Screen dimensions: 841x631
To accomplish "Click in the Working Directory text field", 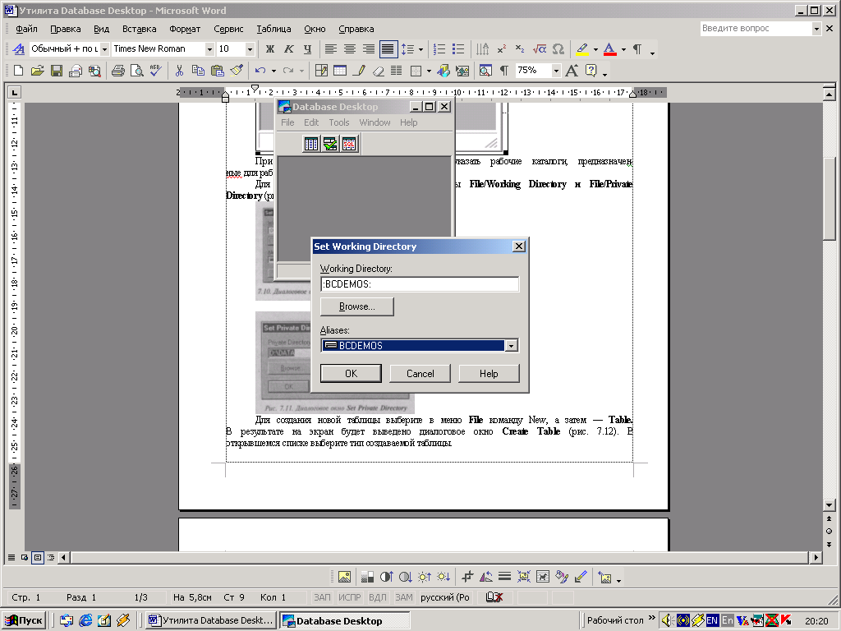I will [x=420, y=283].
